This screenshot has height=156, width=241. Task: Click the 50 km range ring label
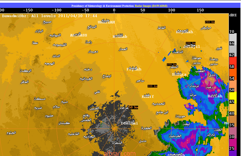click(133, 107)
